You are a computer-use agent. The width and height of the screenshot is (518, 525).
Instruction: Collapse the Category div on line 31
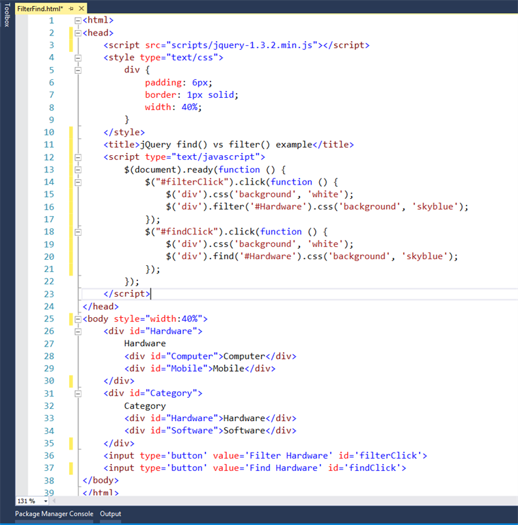coord(78,394)
